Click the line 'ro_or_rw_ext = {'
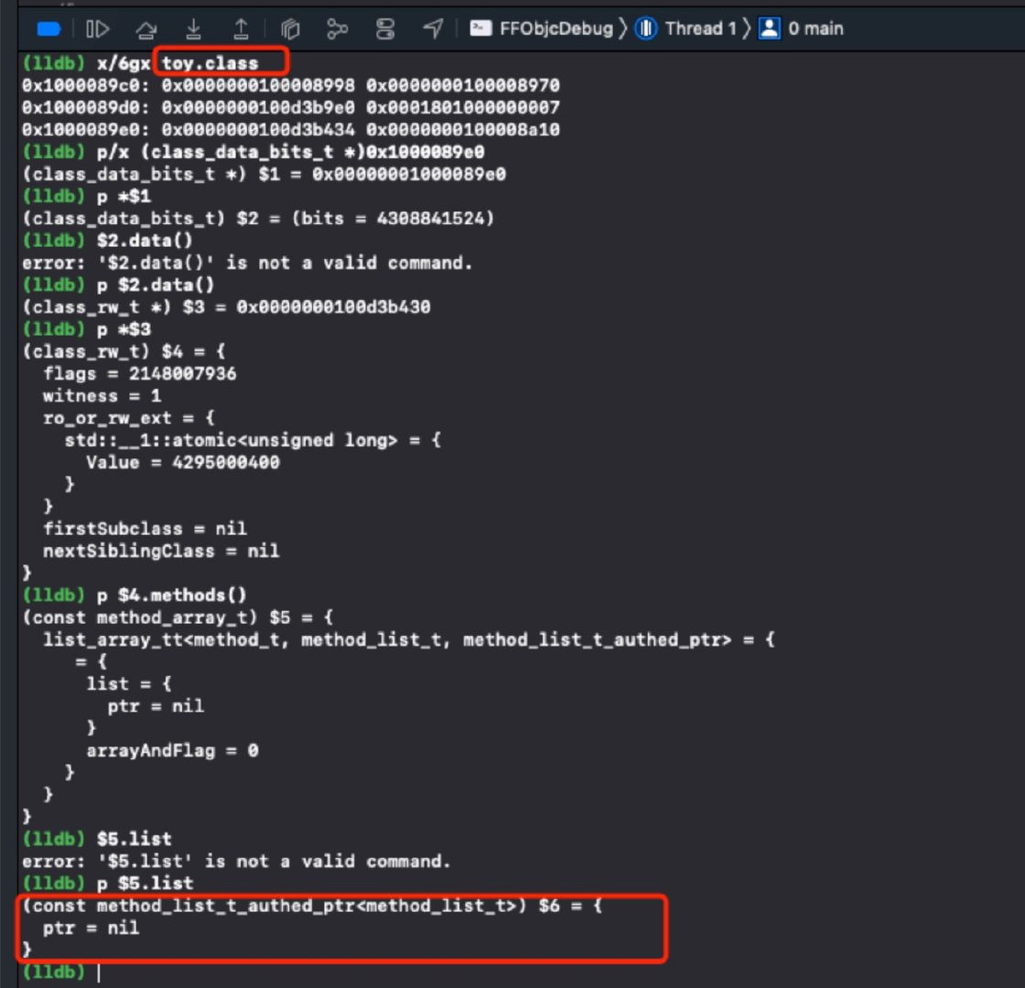This screenshot has width=1025, height=988. 129,418
